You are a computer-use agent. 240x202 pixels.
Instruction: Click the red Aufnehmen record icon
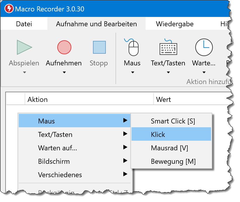pos(64,47)
